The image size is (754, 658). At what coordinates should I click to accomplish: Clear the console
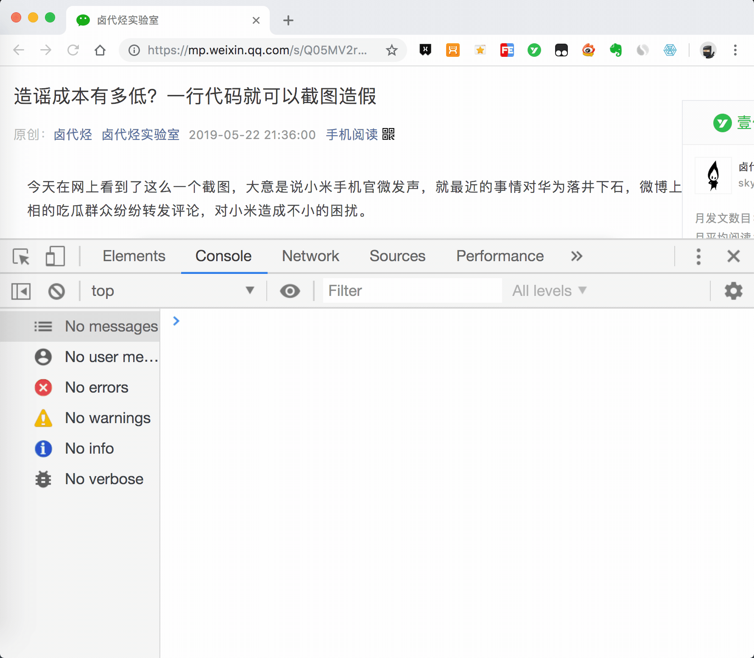point(56,291)
